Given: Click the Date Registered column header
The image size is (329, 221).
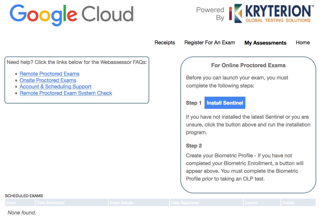Looking at the screenshot, I should (x=206, y=203).
